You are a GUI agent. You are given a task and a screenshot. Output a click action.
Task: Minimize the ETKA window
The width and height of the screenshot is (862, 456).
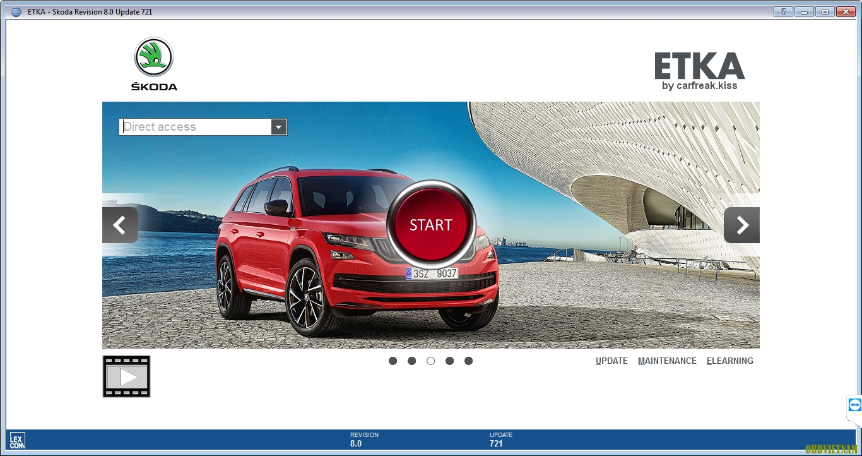(804, 11)
